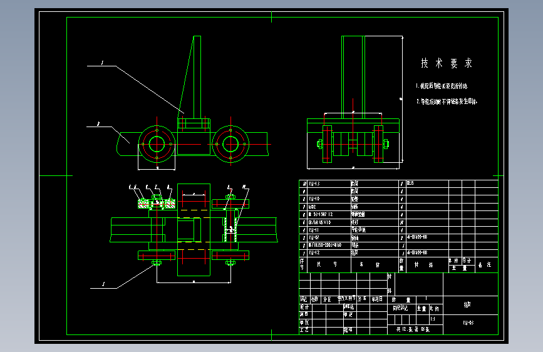Click the 序号 header cell in parts list
Viewport: 543px width, 352px height.
point(302,265)
